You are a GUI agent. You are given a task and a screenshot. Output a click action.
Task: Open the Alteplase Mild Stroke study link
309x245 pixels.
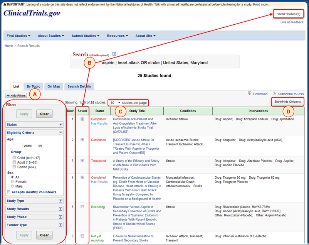pyautogui.click(x=136, y=165)
